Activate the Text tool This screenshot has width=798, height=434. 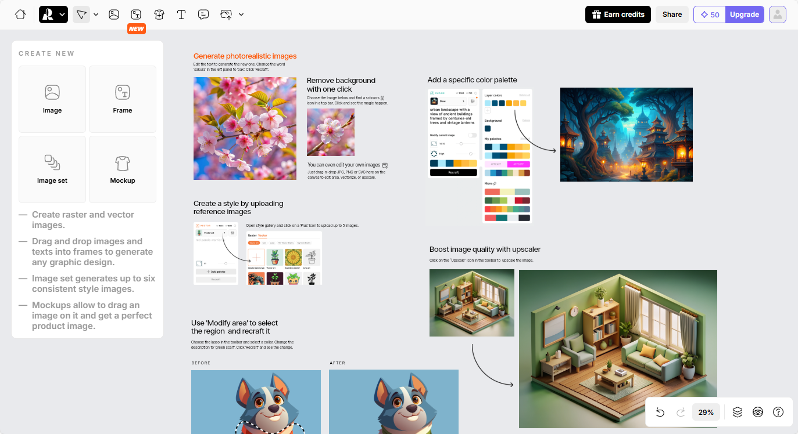click(x=181, y=15)
